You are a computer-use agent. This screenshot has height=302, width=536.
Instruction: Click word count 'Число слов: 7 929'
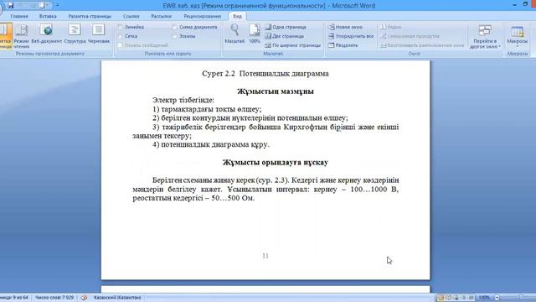coord(54,298)
